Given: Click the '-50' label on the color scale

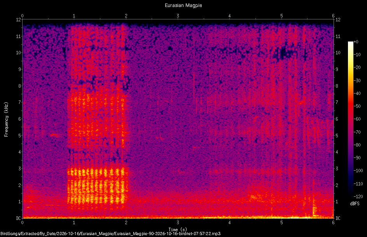Looking at the screenshot, I should tap(357, 106).
